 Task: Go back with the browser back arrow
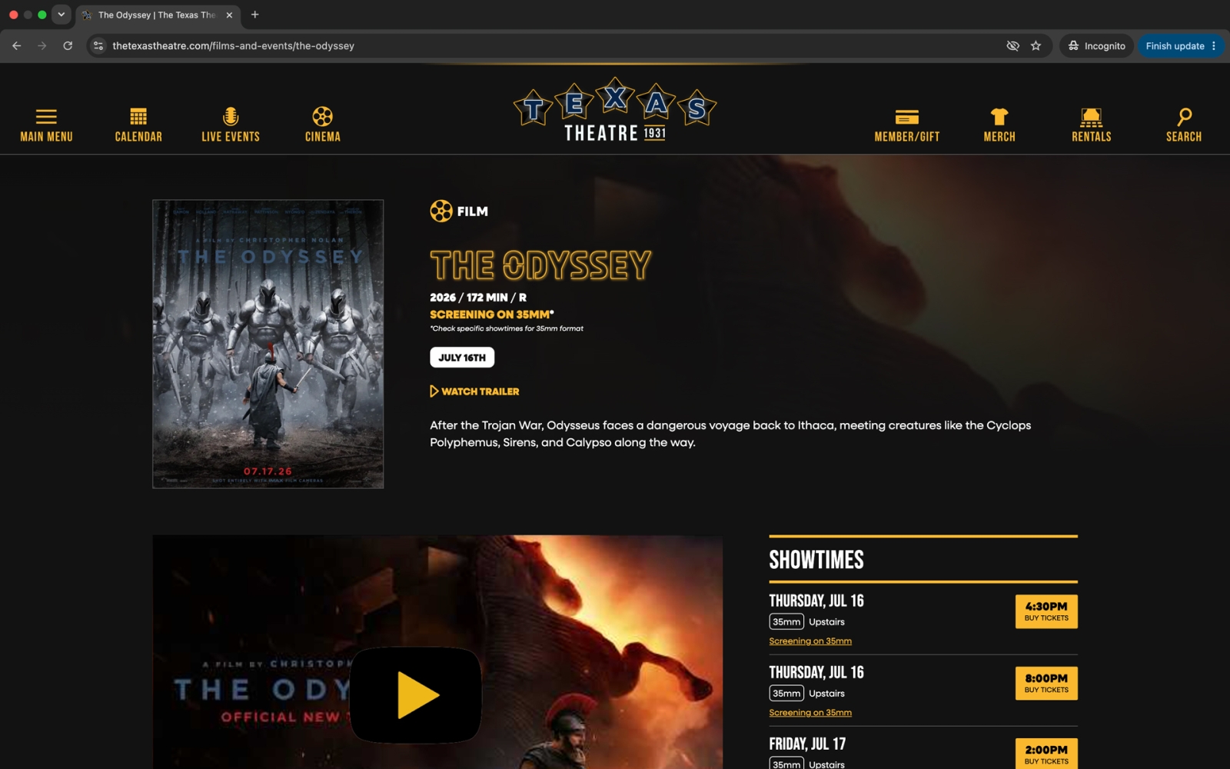coord(17,46)
